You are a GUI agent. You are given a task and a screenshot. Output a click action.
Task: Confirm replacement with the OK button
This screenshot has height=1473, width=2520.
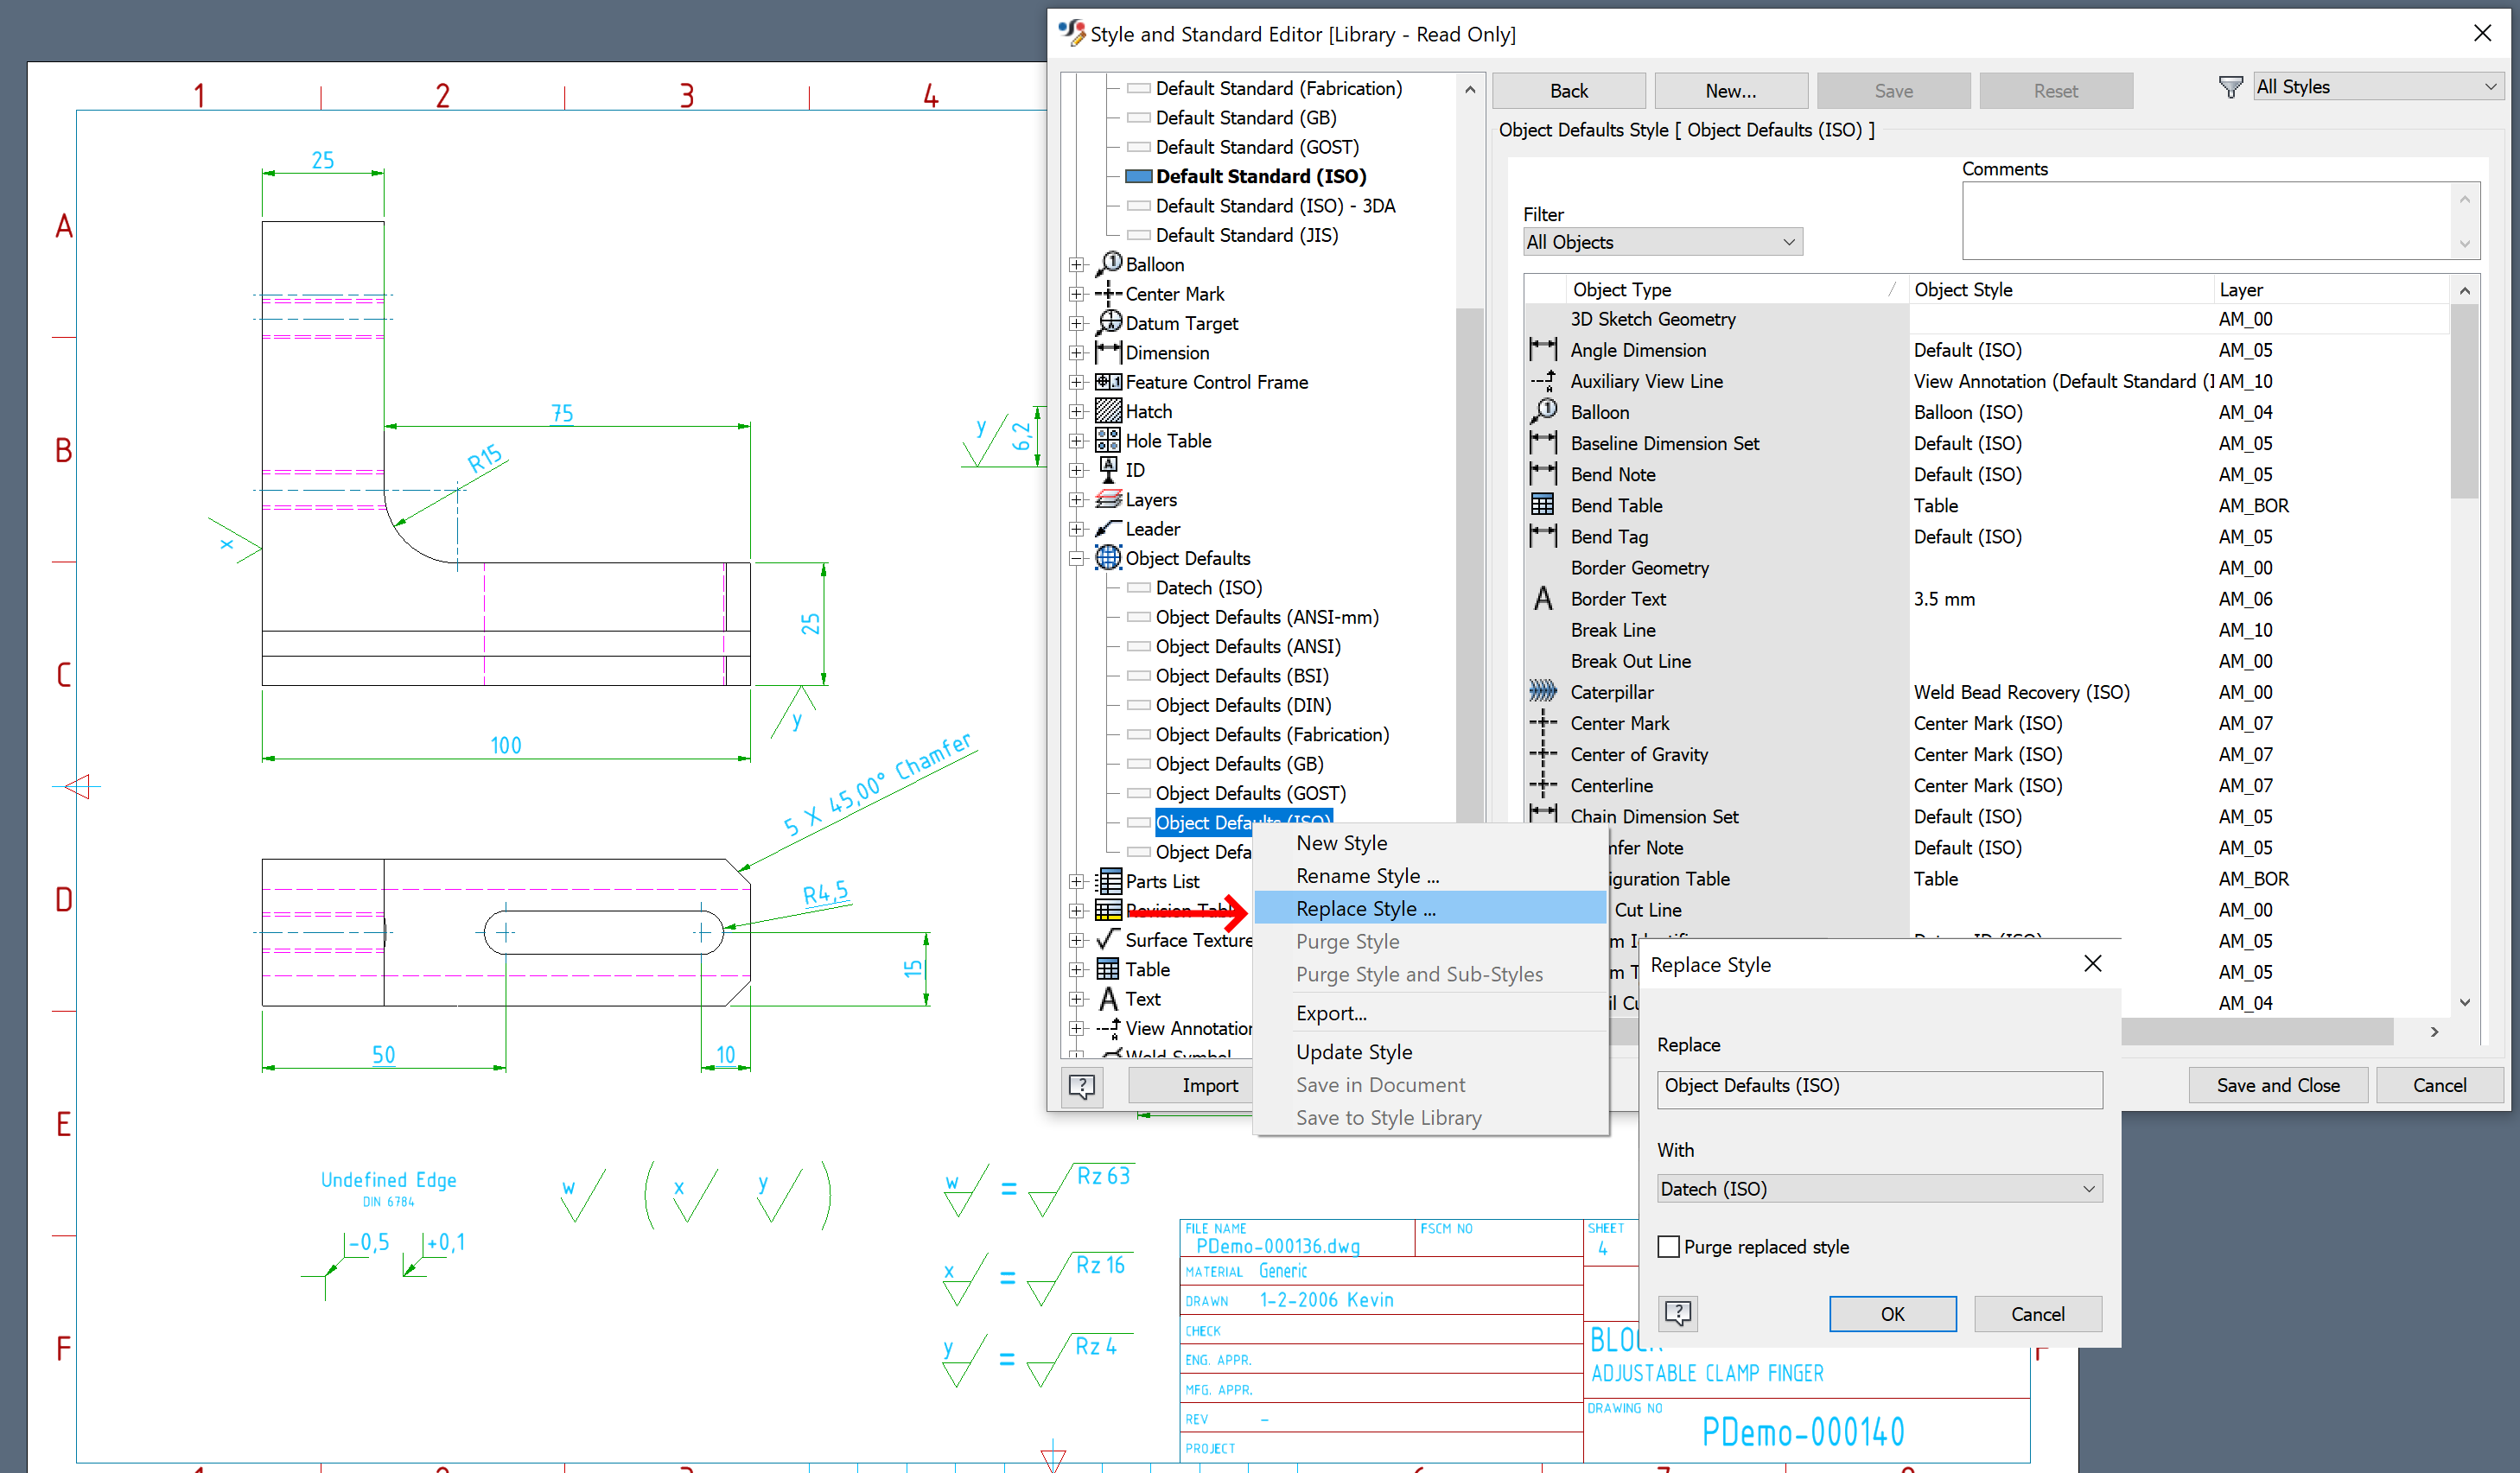click(x=1892, y=1313)
